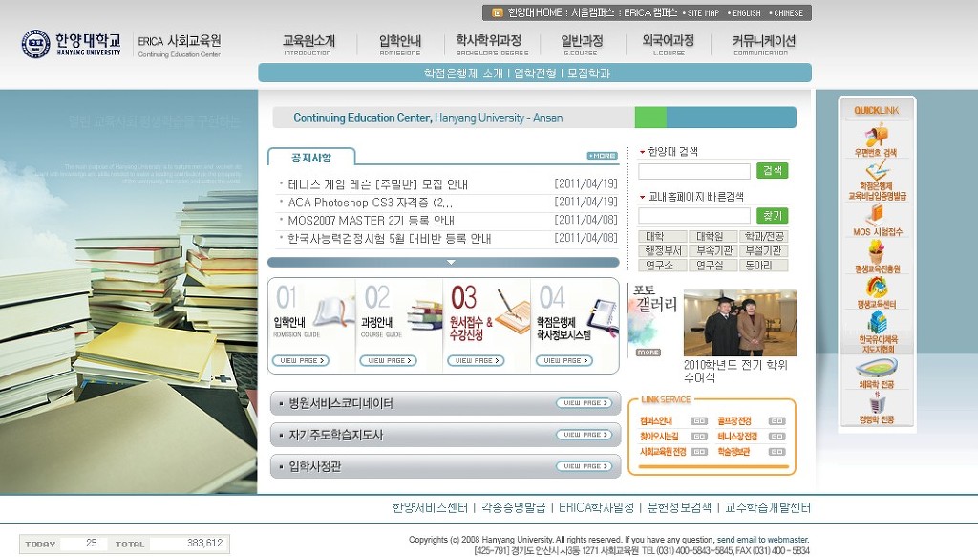Click the 검색 button for 한양대 검색
The width and height of the screenshot is (978, 557).
click(x=772, y=170)
